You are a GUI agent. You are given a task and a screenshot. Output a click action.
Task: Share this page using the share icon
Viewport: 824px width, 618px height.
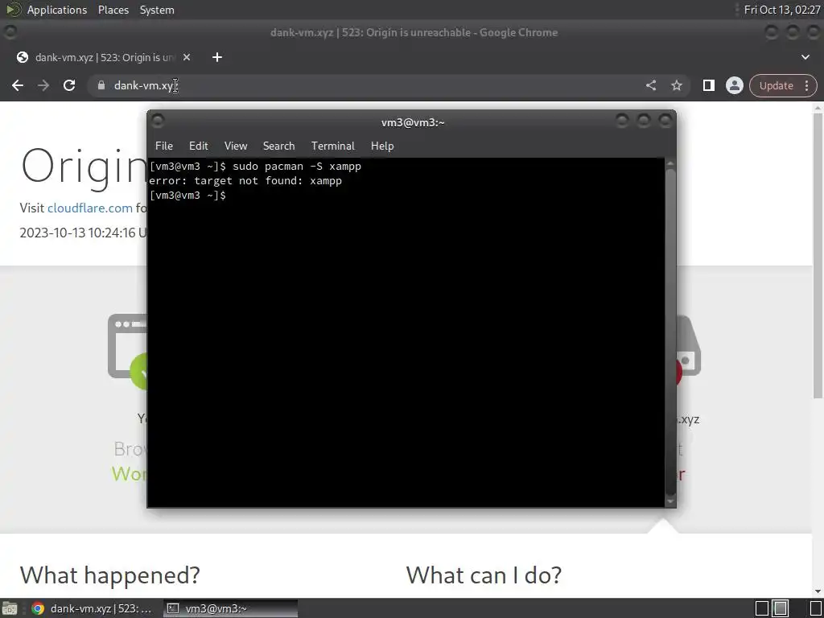tap(650, 85)
